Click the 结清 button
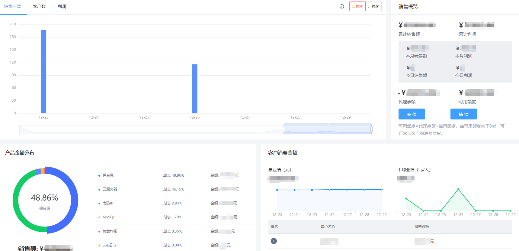 click(x=464, y=114)
